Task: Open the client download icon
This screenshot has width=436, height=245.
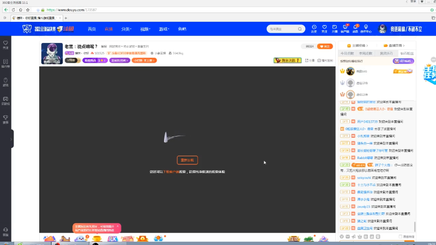Action: click(x=345, y=29)
